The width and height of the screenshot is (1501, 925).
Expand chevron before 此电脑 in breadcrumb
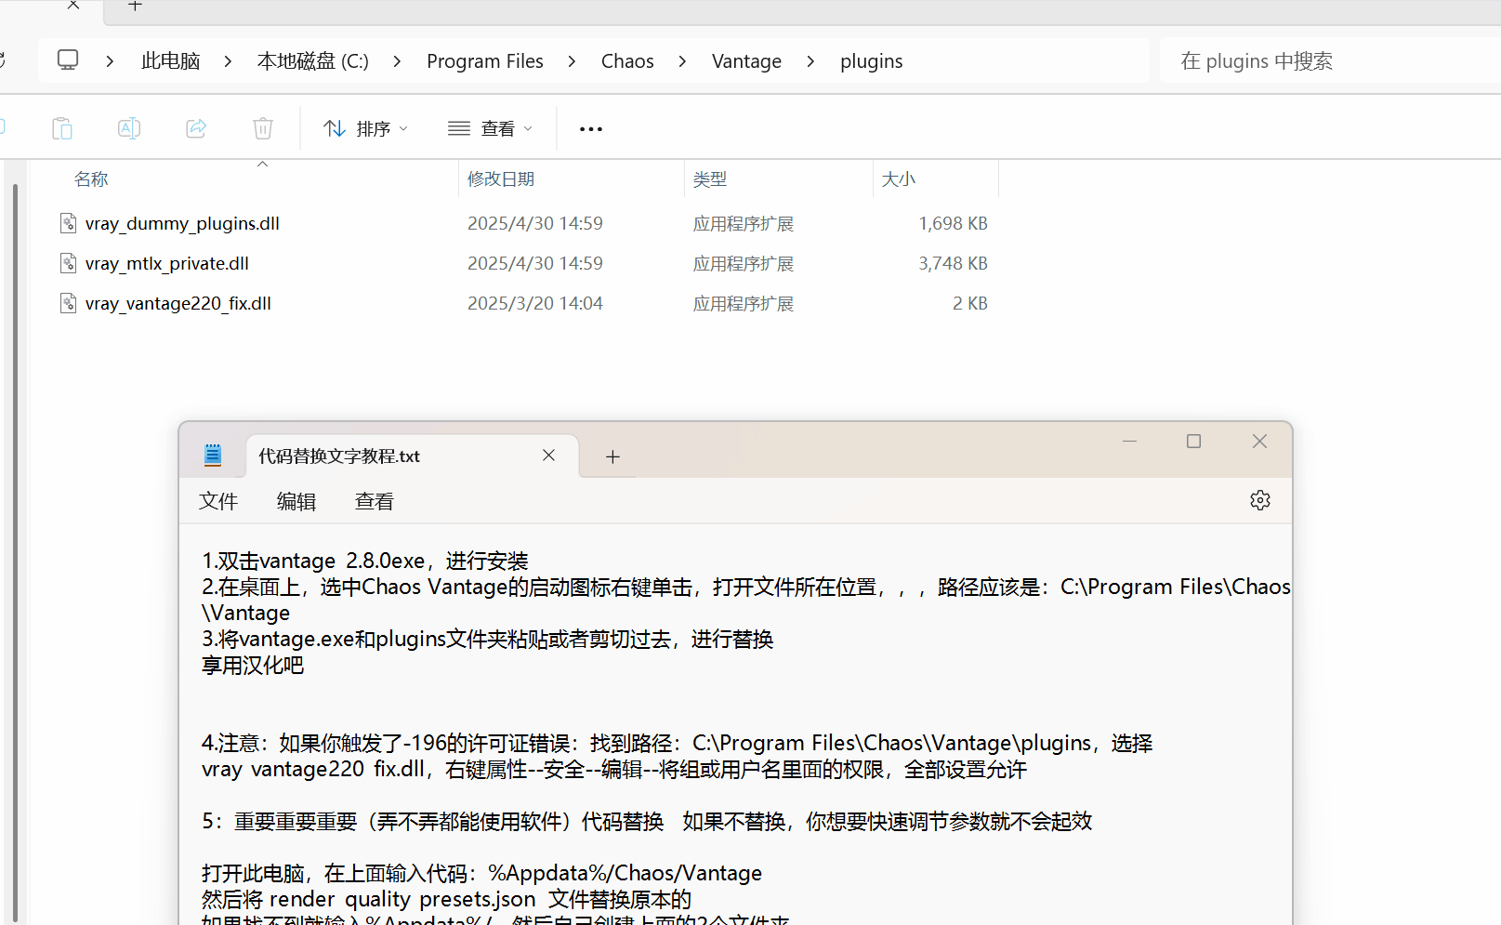pos(110,61)
